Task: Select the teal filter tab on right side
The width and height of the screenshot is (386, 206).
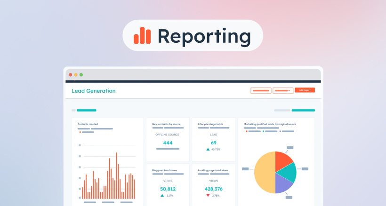Action: tap(303, 110)
